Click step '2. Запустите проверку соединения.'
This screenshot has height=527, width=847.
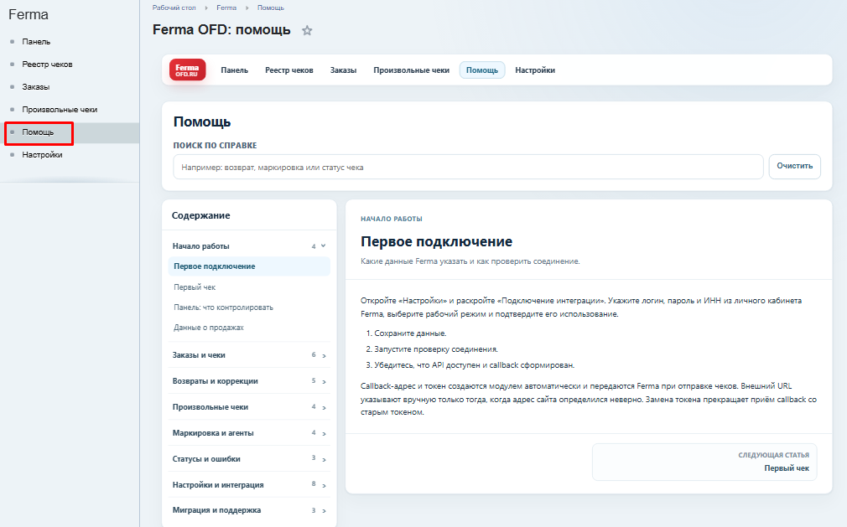coord(432,349)
